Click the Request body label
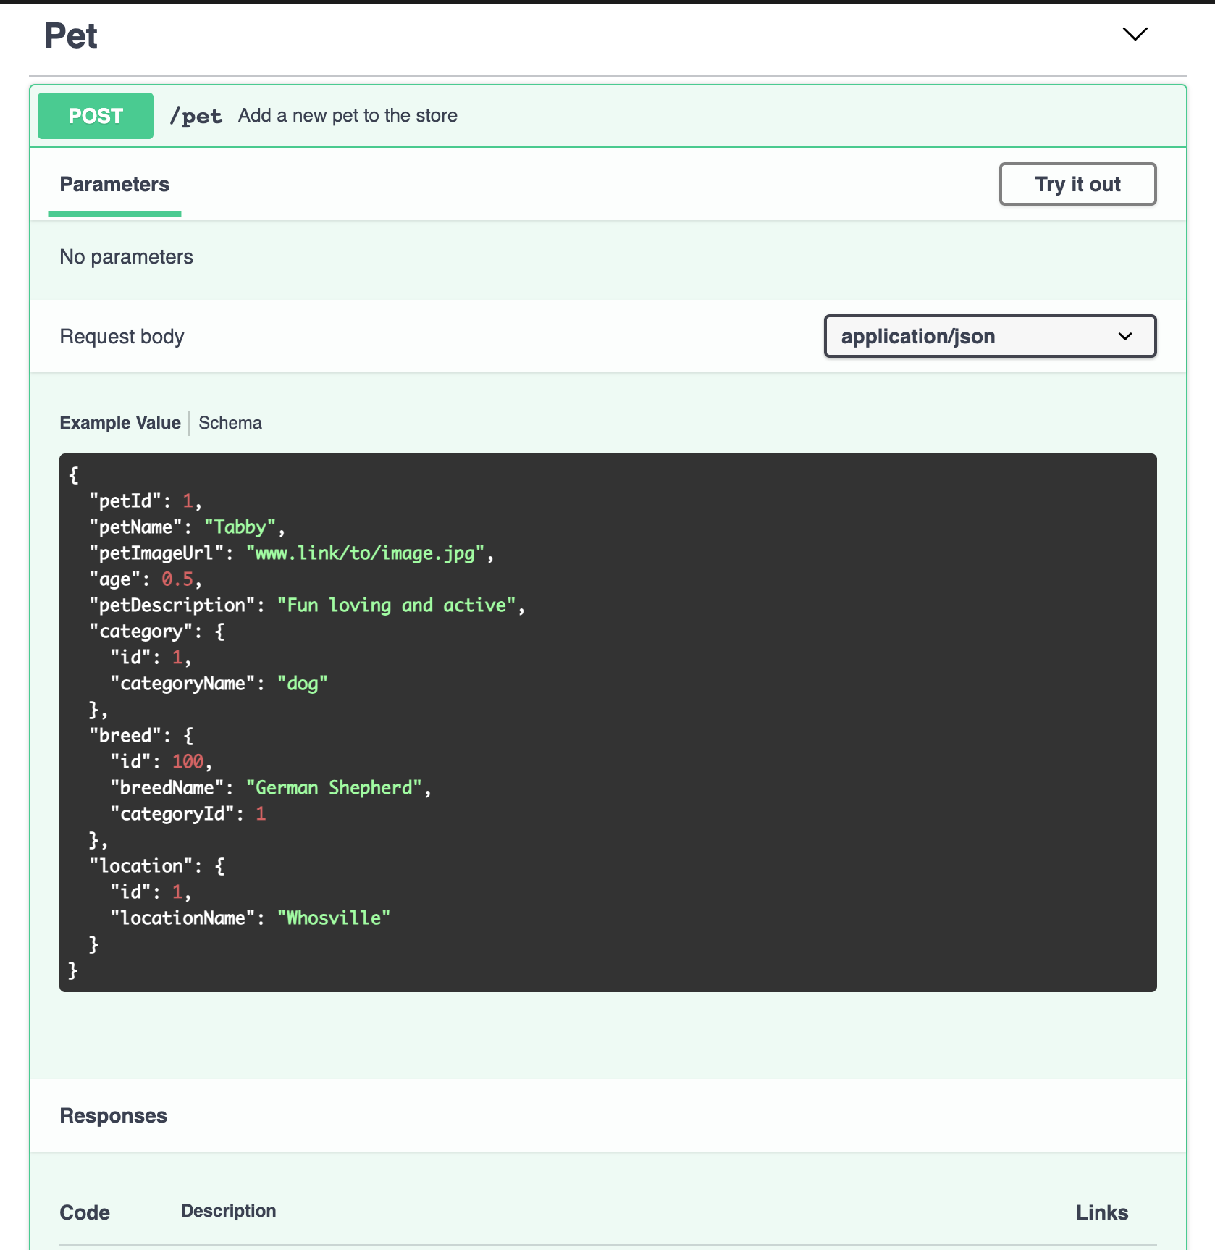 122,337
